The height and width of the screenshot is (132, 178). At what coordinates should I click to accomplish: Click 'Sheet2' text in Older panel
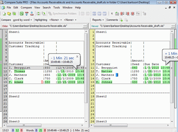(14, 97)
